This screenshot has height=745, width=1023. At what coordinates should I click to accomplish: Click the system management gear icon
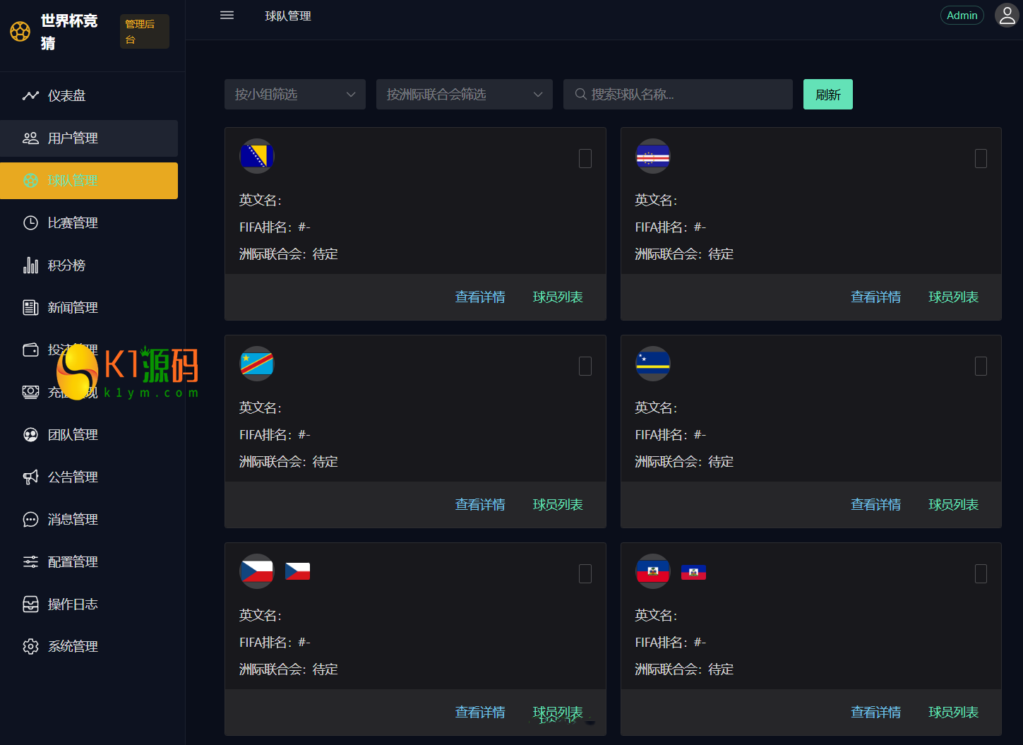pyautogui.click(x=30, y=647)
